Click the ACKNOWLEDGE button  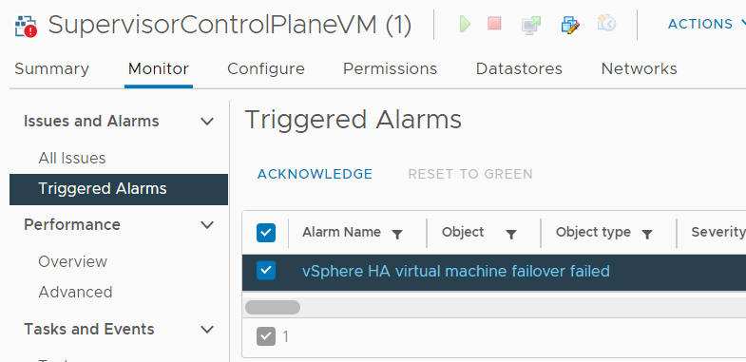pos(315,174)
